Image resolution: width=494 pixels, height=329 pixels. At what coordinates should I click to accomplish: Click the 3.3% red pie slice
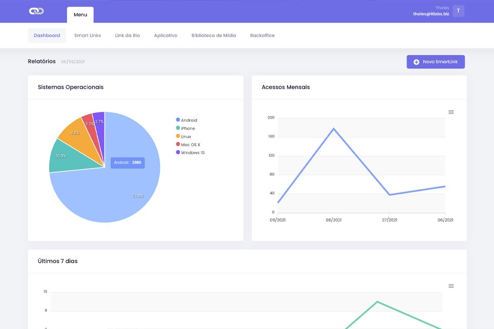92,126
